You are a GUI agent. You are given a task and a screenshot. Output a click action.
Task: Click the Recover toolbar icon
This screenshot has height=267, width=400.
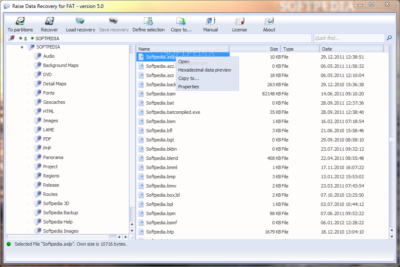click(49, 21)
